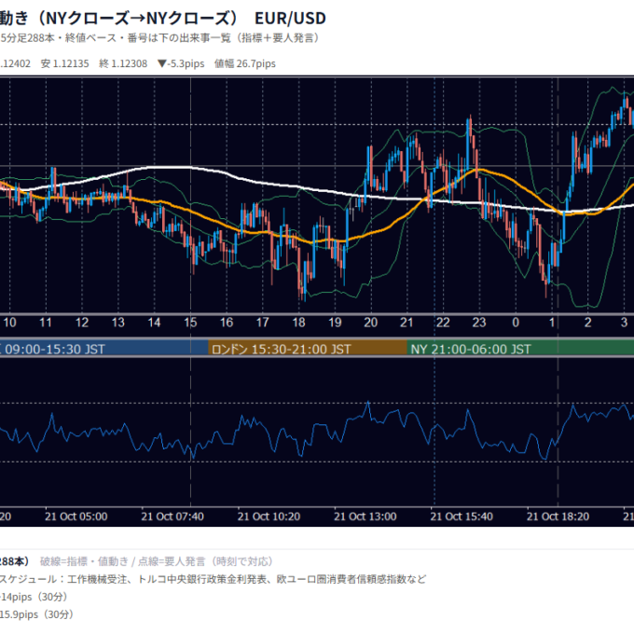The width and height of the screenshot is (634, 634).
Task: Click the schedule line starting with スケジュール：工作機械受注
Action: point(214,579)
